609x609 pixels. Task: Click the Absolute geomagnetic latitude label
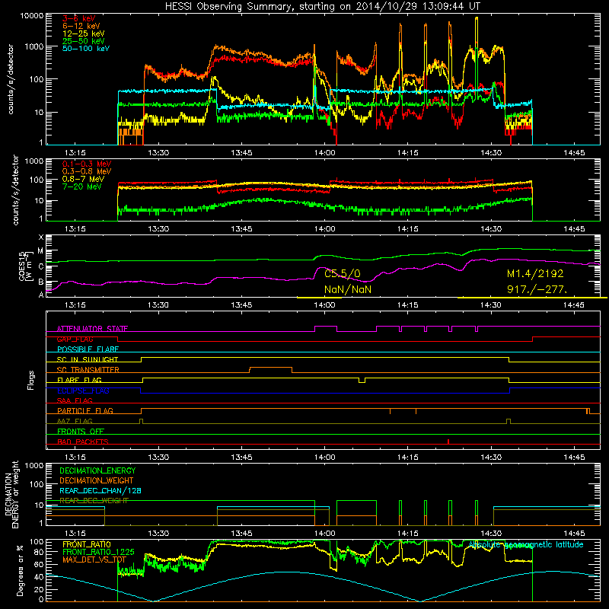click(x=526, y=545)
